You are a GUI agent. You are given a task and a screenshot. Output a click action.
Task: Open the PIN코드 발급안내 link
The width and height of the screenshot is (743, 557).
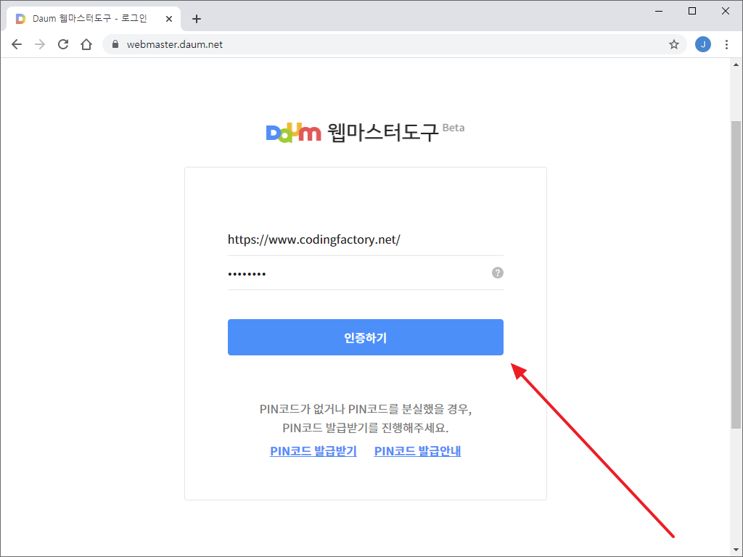coord(417,451)
